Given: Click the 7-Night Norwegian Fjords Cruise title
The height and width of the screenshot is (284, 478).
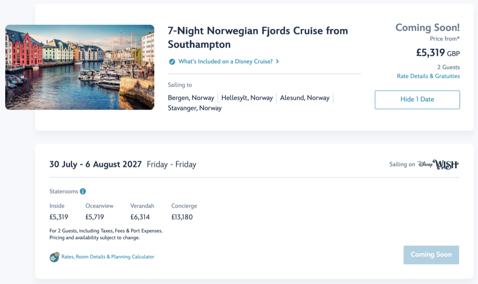Looking at the screenshot, I should [258, 38].
